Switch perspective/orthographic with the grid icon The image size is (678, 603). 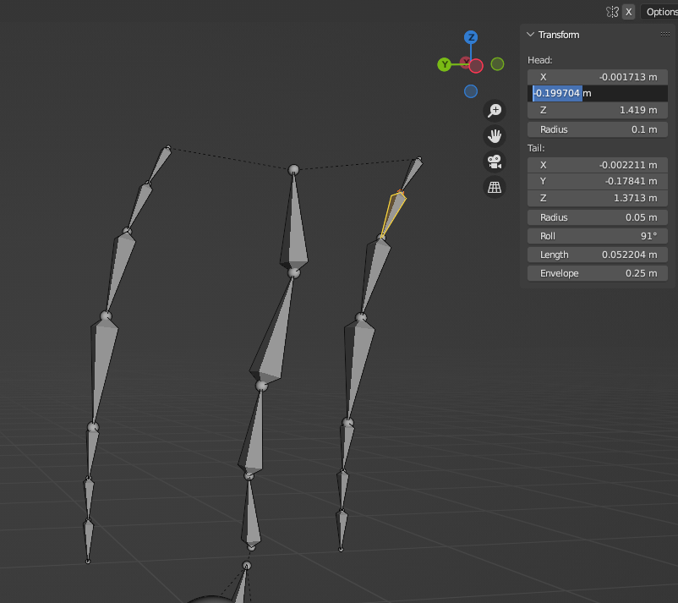495,188
